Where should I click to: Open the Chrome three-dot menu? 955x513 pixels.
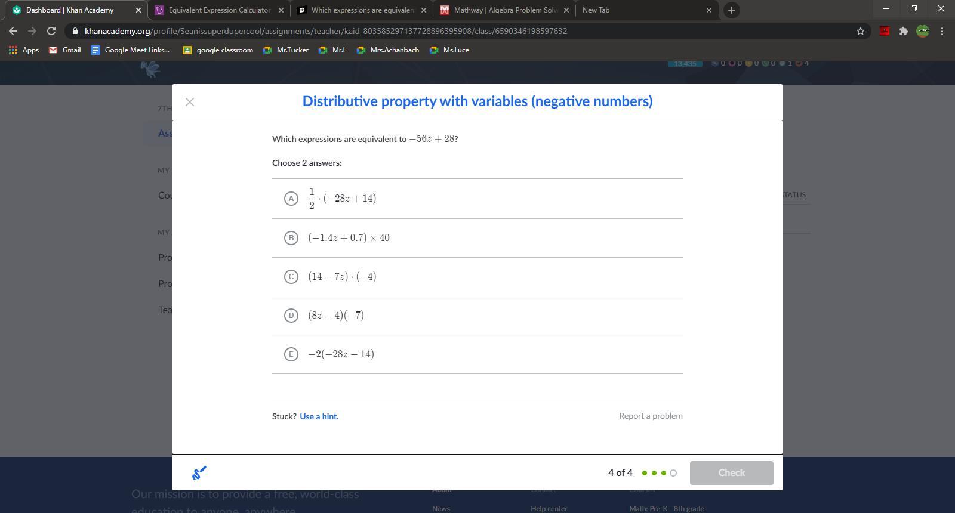(942, 31)
